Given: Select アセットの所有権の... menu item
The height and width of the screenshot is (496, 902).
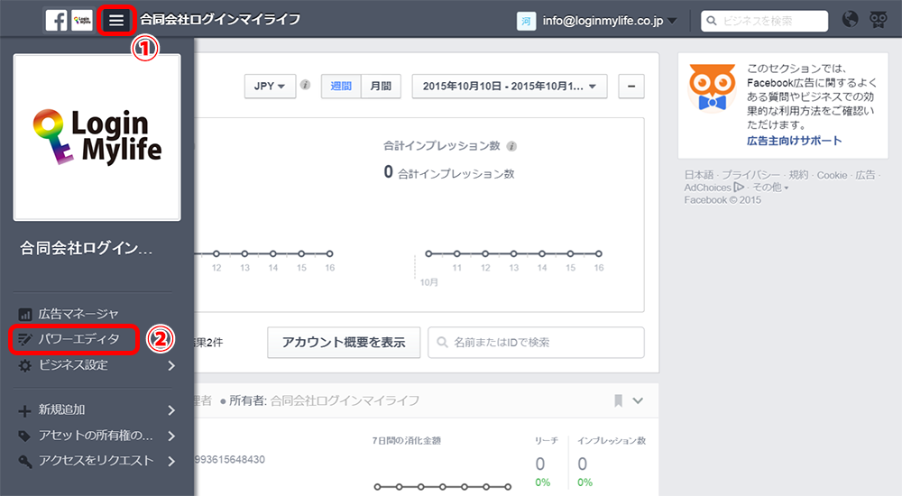Looking at the screenshot, I should point(97,436).
